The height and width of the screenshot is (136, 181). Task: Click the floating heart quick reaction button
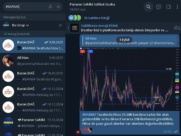78,132
